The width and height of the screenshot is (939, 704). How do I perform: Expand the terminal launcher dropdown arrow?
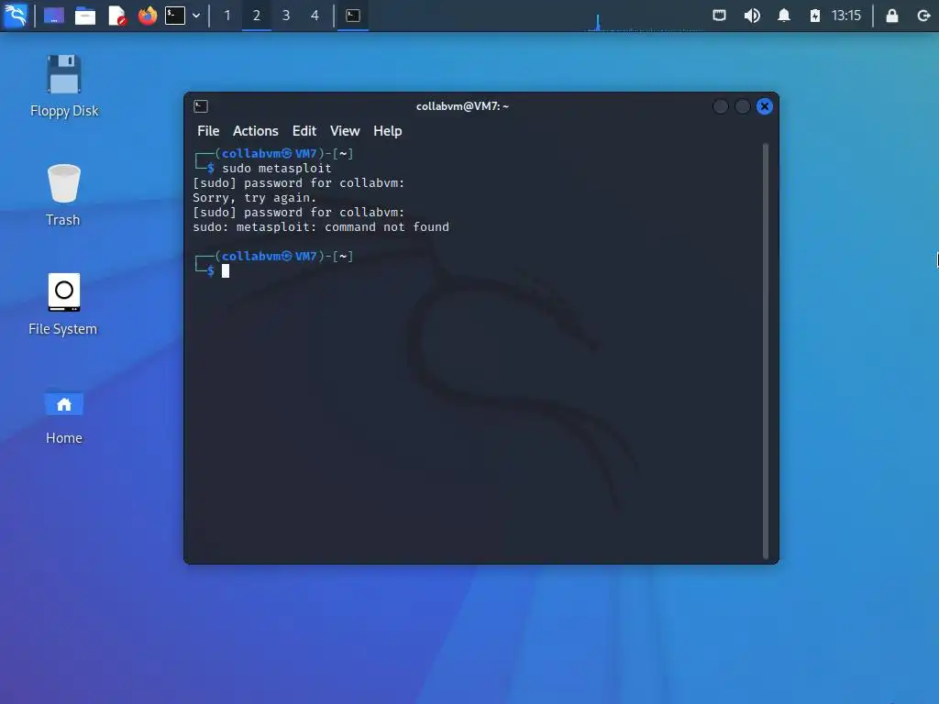point(196,16)
